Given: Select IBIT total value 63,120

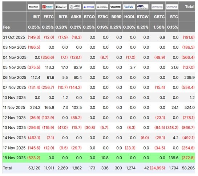Looking at the screenshot, I should tap(34, 168).
